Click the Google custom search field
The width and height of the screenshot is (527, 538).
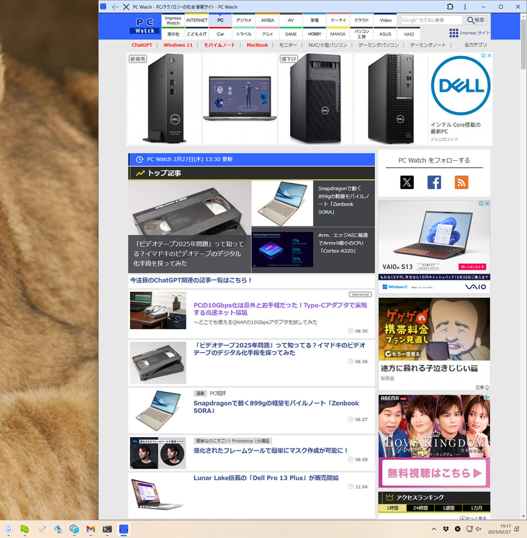click(431, 20)
